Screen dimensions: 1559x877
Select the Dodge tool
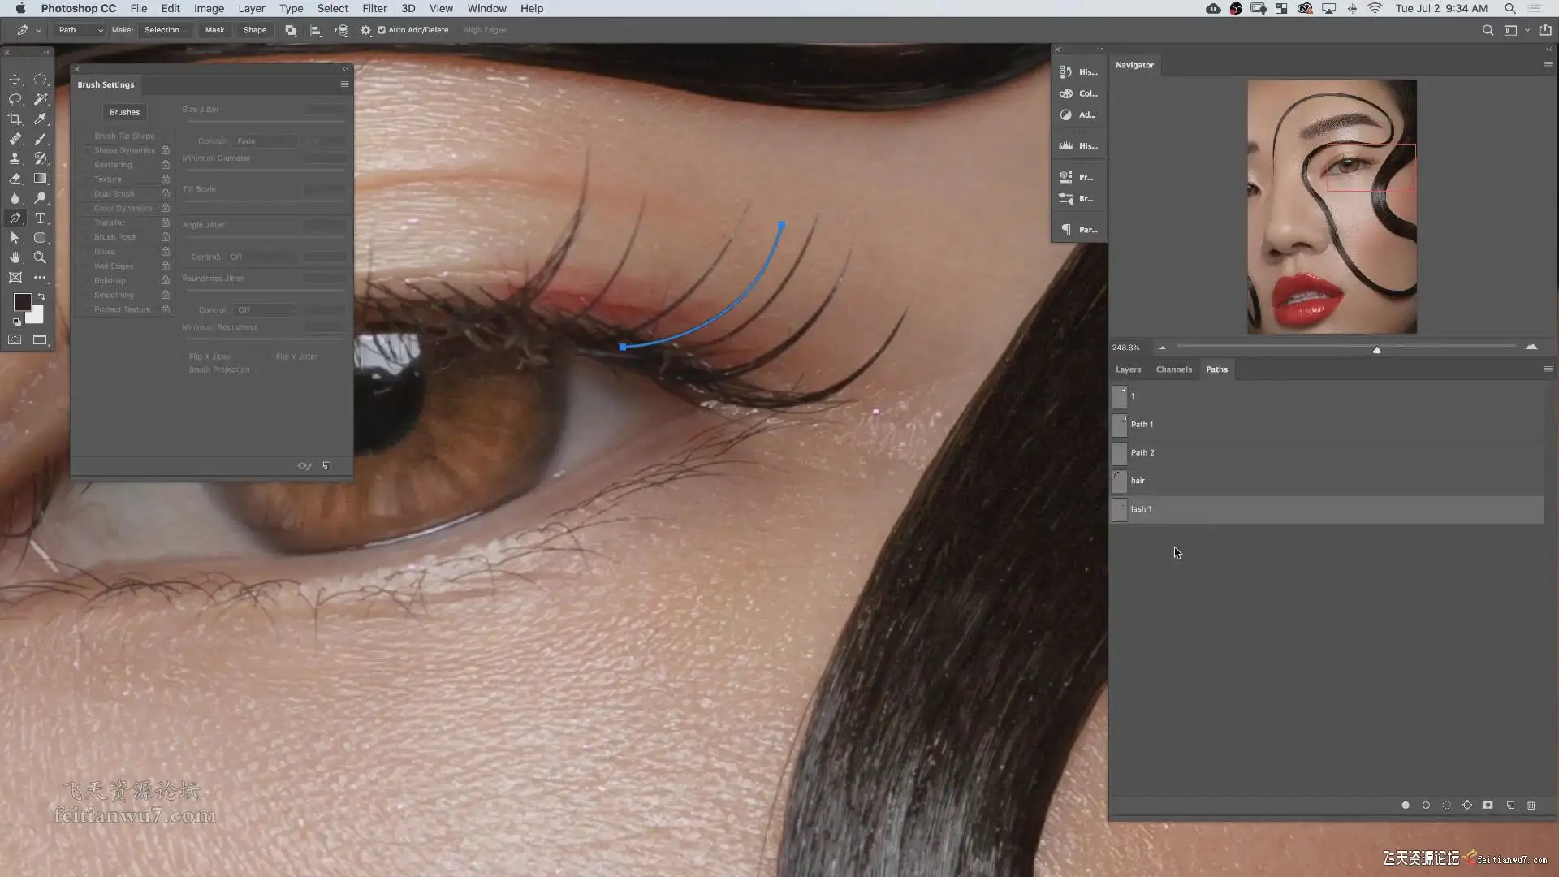click(40, 198)
